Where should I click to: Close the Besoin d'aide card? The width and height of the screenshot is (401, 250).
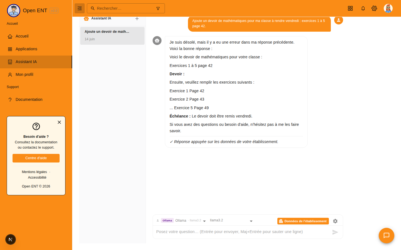tap(59, 122)
